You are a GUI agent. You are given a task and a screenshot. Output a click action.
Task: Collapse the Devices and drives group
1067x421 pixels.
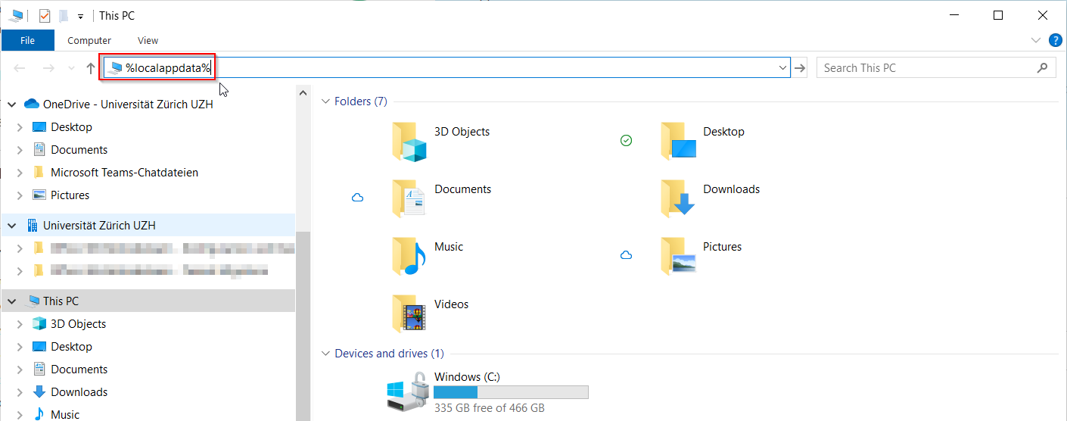[x=326, y=354]
